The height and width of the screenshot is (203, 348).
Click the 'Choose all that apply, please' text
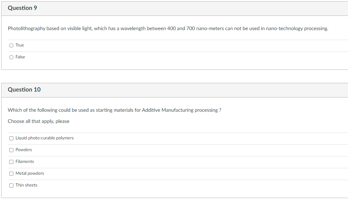point(38,121)
